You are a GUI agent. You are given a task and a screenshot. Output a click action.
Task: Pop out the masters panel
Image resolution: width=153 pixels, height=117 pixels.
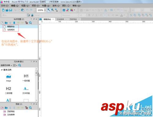pyautogui.click(x=34, y=104)
